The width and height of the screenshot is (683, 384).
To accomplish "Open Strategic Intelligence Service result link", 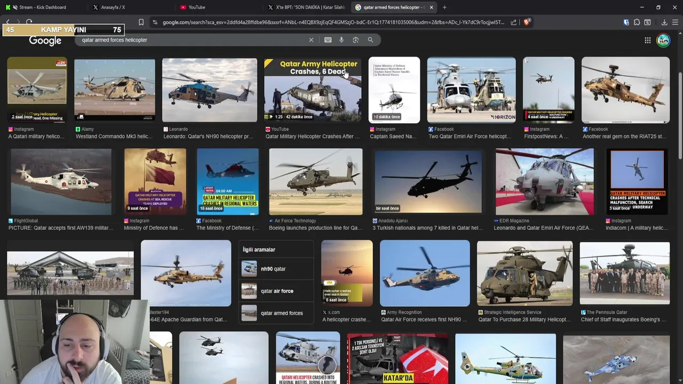I will coord(524,320).
